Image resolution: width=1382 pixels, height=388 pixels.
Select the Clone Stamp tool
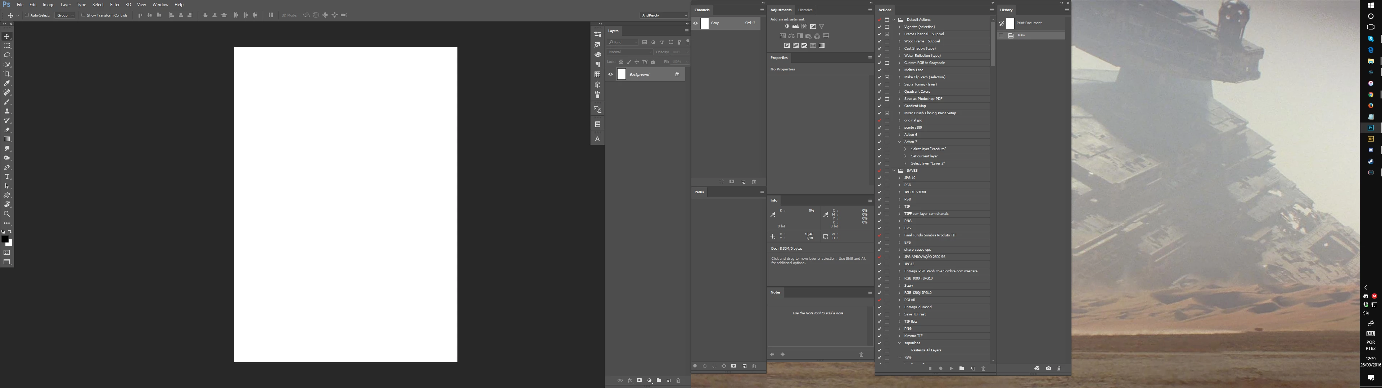coord(7,111)
